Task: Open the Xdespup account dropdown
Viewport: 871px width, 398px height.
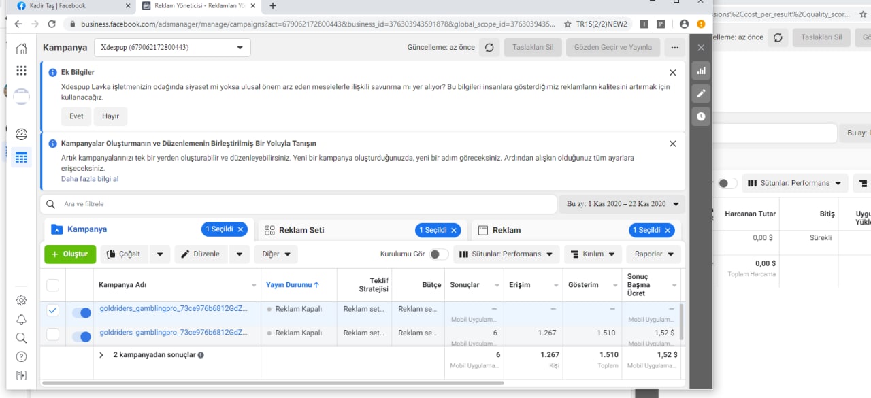Action: click(171, 48)
